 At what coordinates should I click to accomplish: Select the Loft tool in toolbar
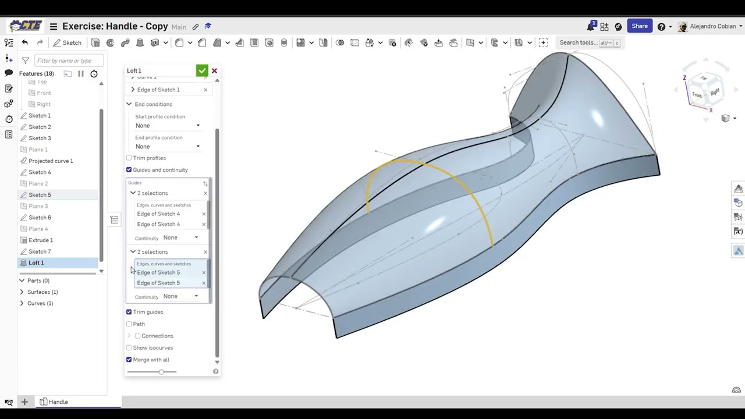point(140,42)
